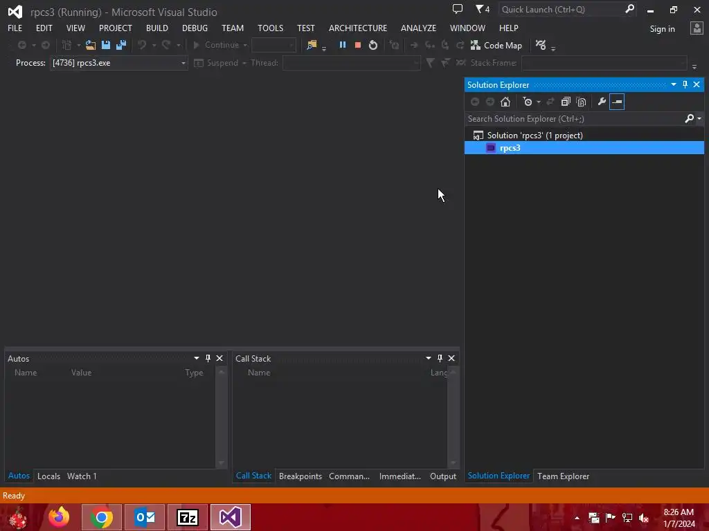The height and width of the screenshot is (531, 709).
Task: Switch to the Breakpoints tab
Action: coord(300,476)
